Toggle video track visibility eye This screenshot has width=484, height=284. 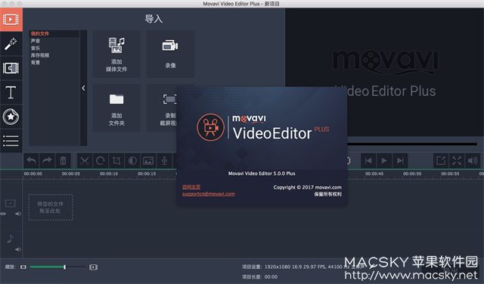(3, 214)
